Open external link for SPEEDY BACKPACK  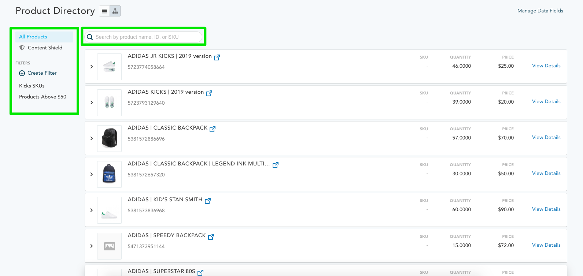[x=211, y=237]
